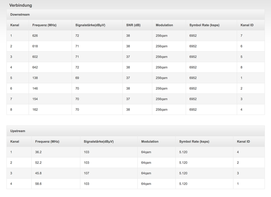The width and height of the screenshot is (271, 197).
Task: Click Kanal ID 7 in 626 MHz row
Action: click(x=241, y=35)
